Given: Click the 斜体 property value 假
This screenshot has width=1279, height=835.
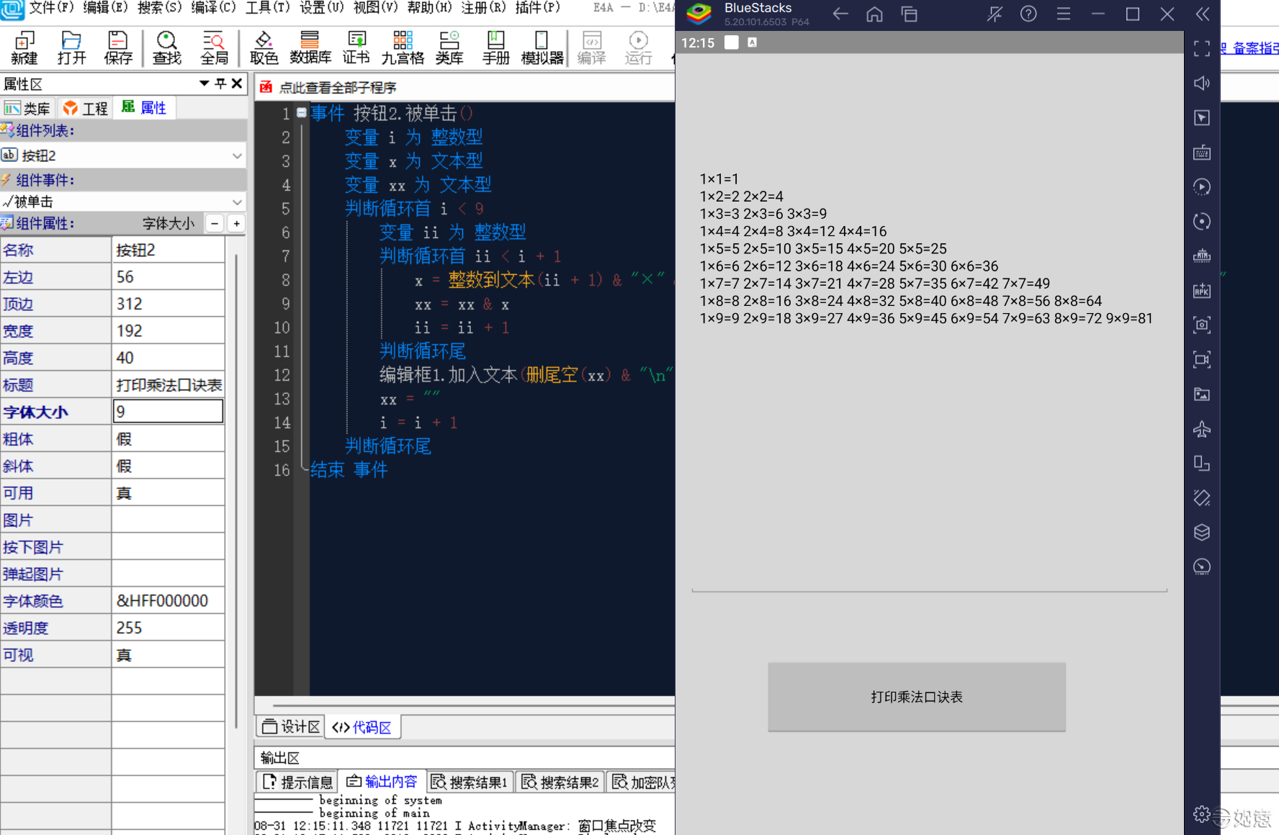Looking at the screenshot, I should tap(168, 466).
